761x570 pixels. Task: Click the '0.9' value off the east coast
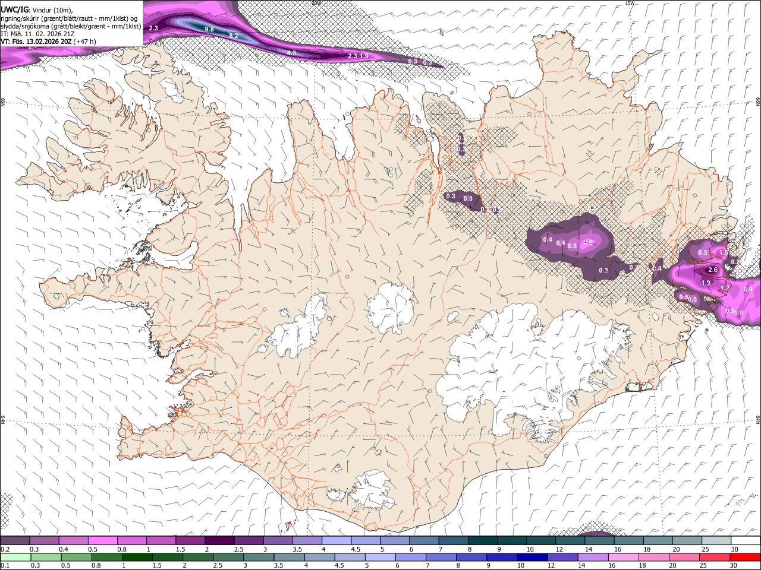(749, 289)
